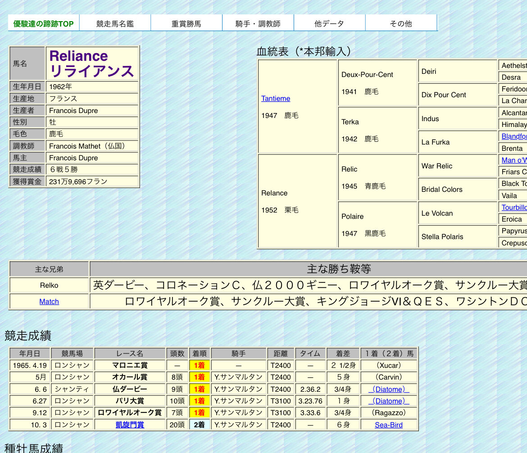Go to the 騎手・調教師 tab

[x=258, y=23]
